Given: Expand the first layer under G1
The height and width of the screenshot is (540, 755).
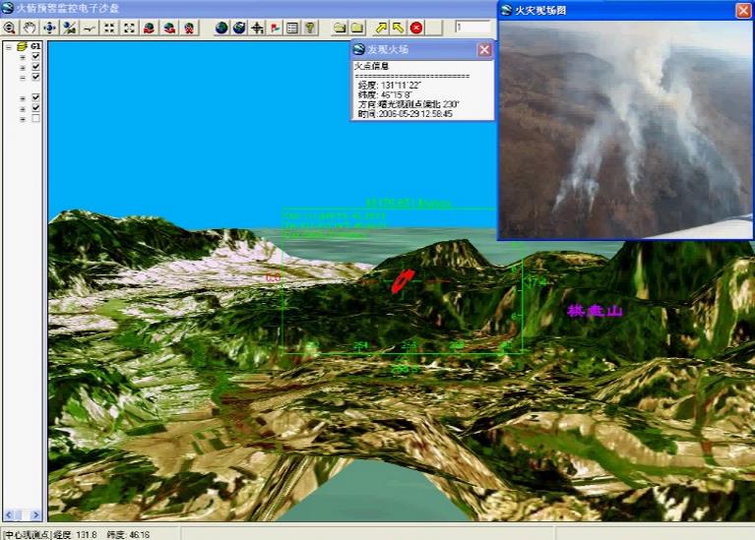Looking at the screenshot, I should coord(23,57).
